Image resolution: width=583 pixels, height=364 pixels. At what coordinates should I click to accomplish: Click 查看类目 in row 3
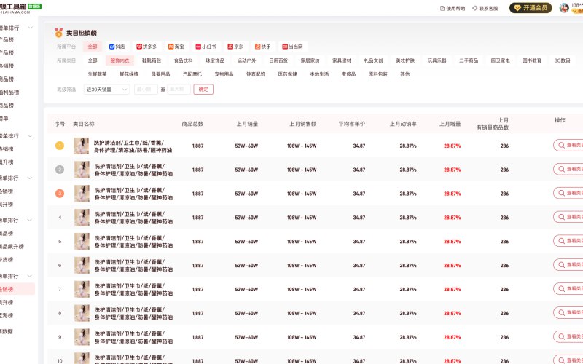(568, 193)
